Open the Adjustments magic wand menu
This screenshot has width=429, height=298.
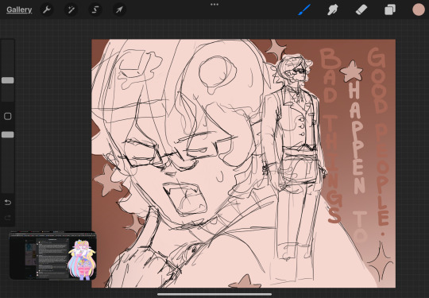71,10
